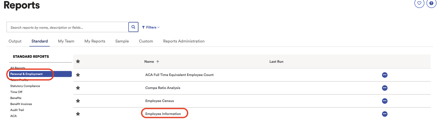Screen dimensions: 437x119
Task: Open the question mark help icon
Action: point(431,3)
